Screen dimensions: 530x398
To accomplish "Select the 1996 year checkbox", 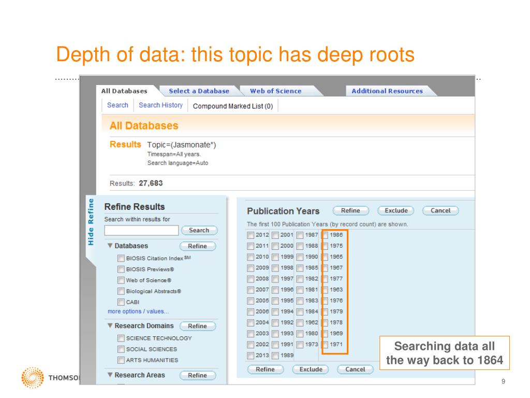I will (275, 290).
